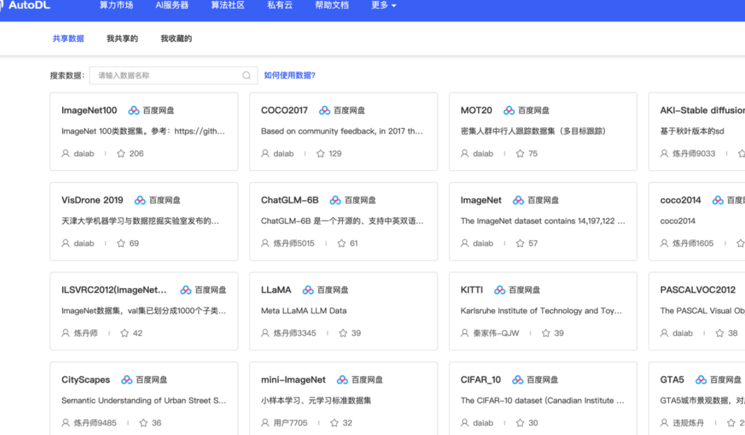Click Baidu Netdisk icon on VisDrone 2019 card

(x=139, y=201)
